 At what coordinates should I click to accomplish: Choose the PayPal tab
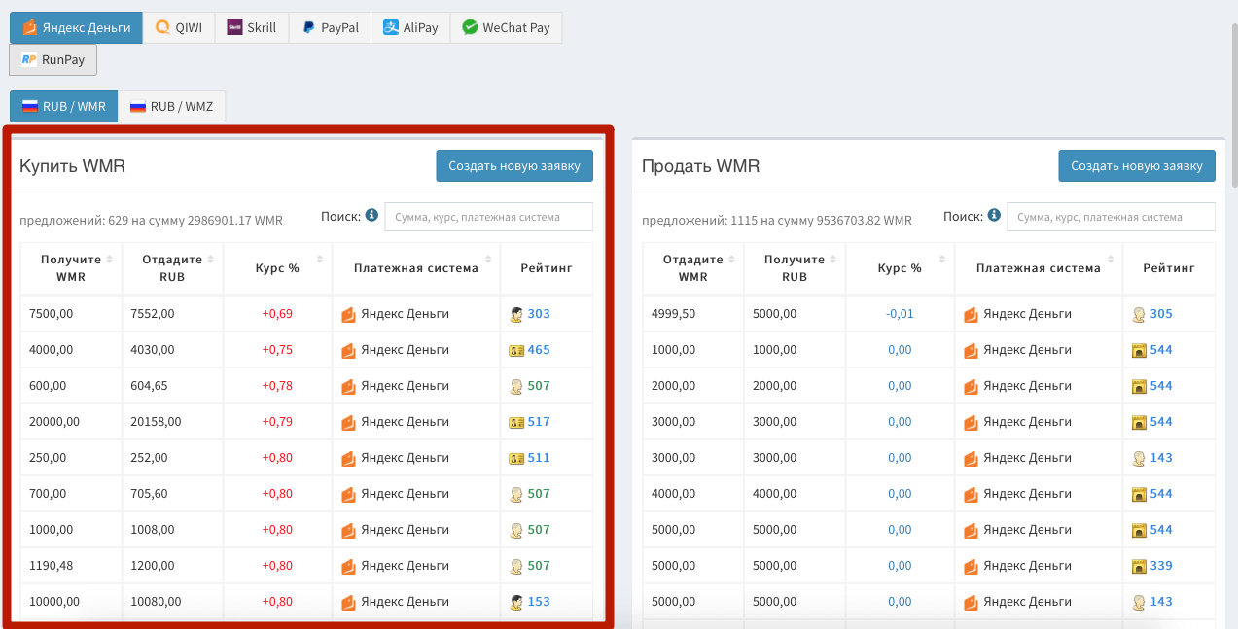coord(330,27)
